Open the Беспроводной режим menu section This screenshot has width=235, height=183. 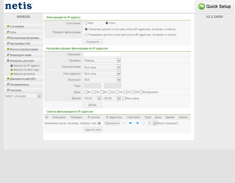[25, 38]
